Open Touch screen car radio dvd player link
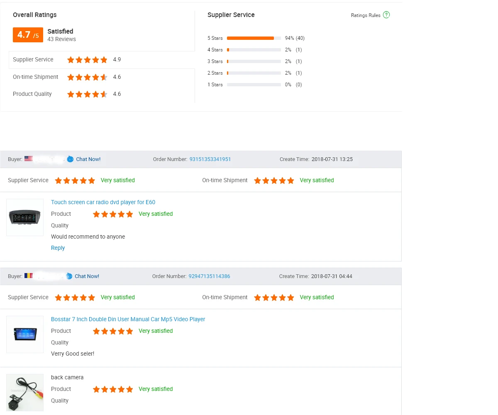498x415 pixels. click(x=103, y=203)
